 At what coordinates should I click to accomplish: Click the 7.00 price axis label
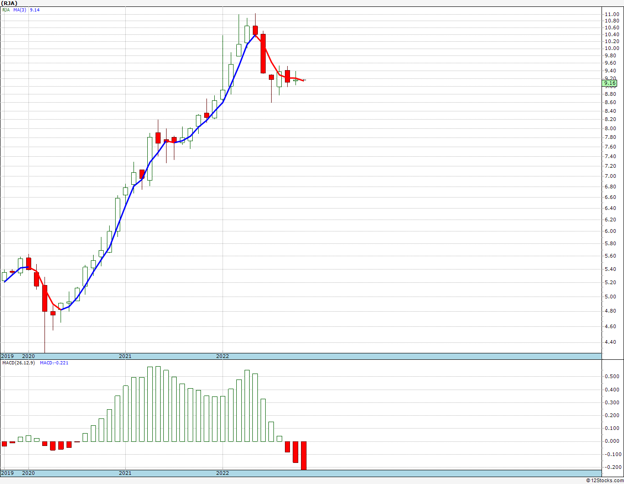click(611, 176)
